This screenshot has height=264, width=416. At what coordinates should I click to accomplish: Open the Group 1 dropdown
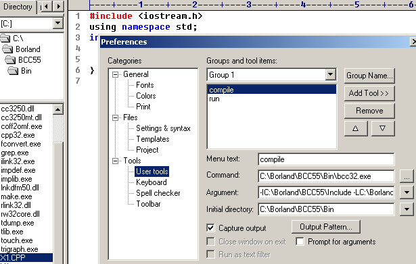click(x=330, y=75)
